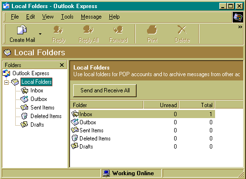Open the Help menu
Viewport: 246px width, 179px height.
click(x=114, y=17)
